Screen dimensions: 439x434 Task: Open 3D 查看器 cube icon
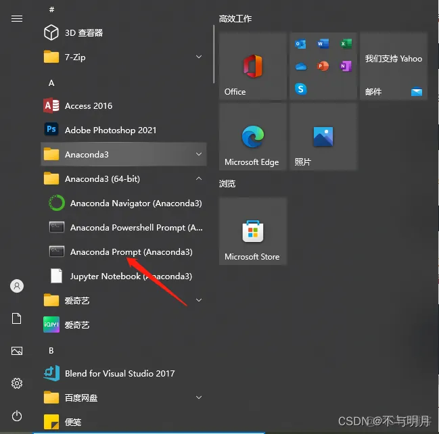click(x=51, y=32)
